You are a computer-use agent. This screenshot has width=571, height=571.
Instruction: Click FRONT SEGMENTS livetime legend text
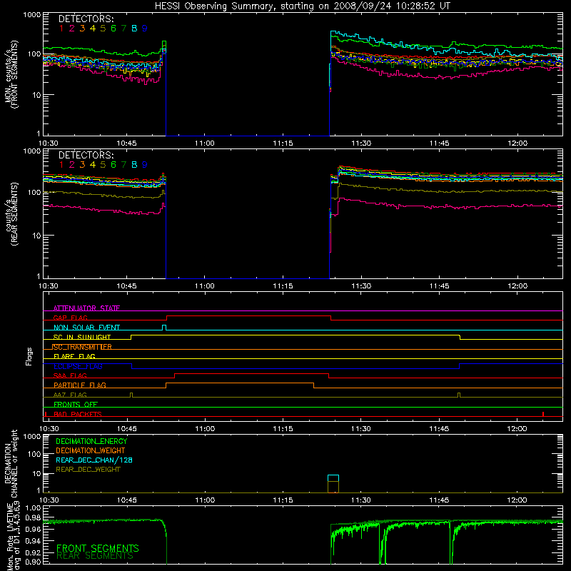click(x=98, y=548)
